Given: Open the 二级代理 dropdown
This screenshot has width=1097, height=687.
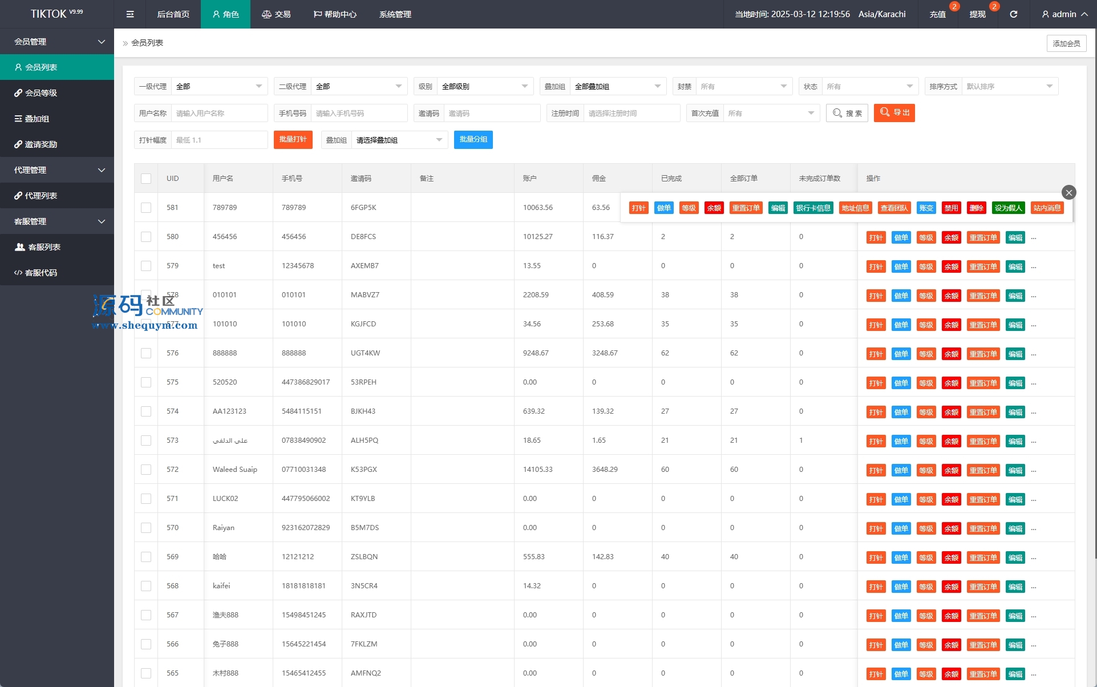Looking at the screenshot, I should (x=359, y=86).
